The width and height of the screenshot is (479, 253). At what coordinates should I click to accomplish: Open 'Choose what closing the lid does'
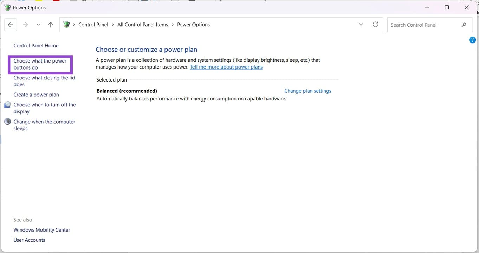pos(44,81)
